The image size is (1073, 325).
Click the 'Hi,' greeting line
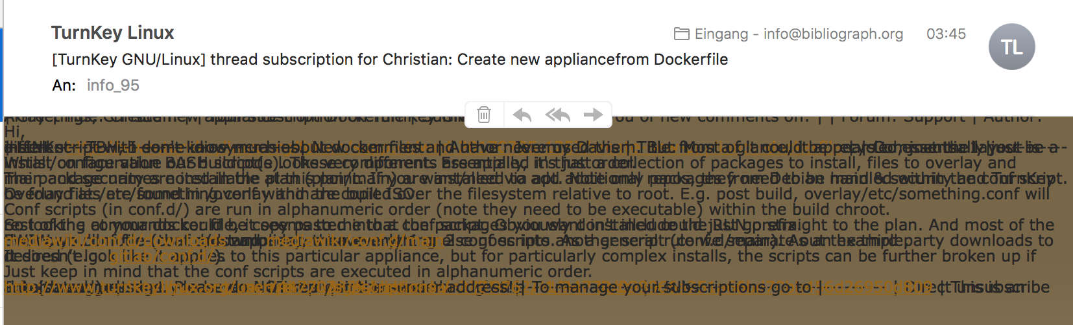click(14, 132)
